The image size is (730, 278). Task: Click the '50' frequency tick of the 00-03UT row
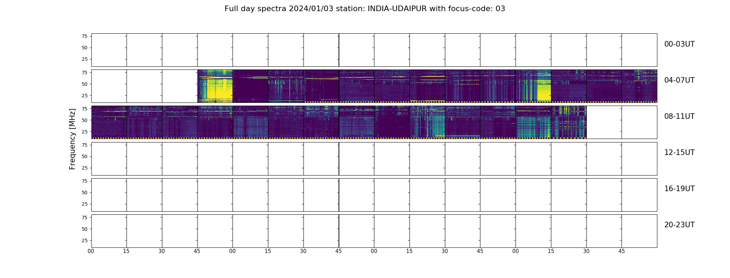click(x=84, y=48)
